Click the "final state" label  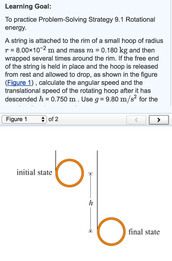[144, 232]
